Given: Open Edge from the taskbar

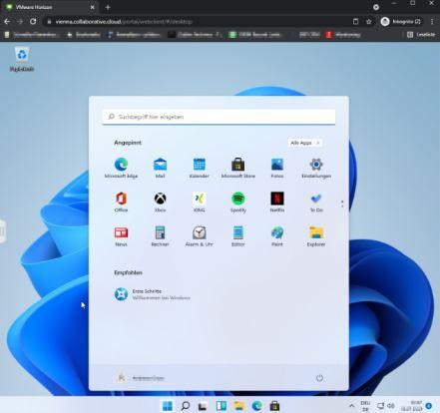Looking at the screenshot, I should (256, 406).
